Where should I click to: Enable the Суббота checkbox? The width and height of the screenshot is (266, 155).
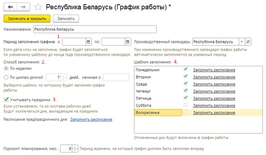tap(186, 105)
